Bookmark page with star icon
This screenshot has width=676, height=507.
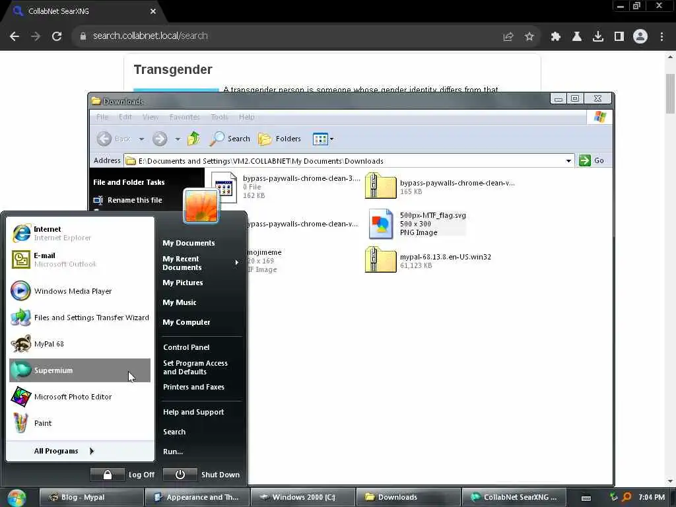[529, 37]
